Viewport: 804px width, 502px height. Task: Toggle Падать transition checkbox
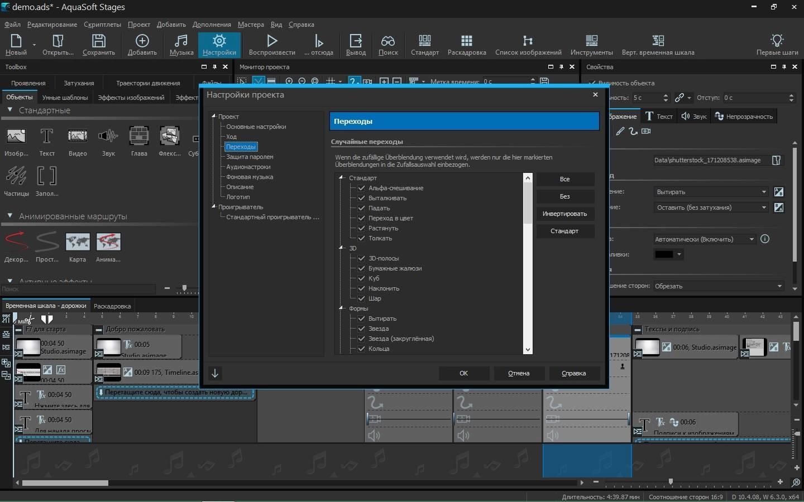(361, 208)
